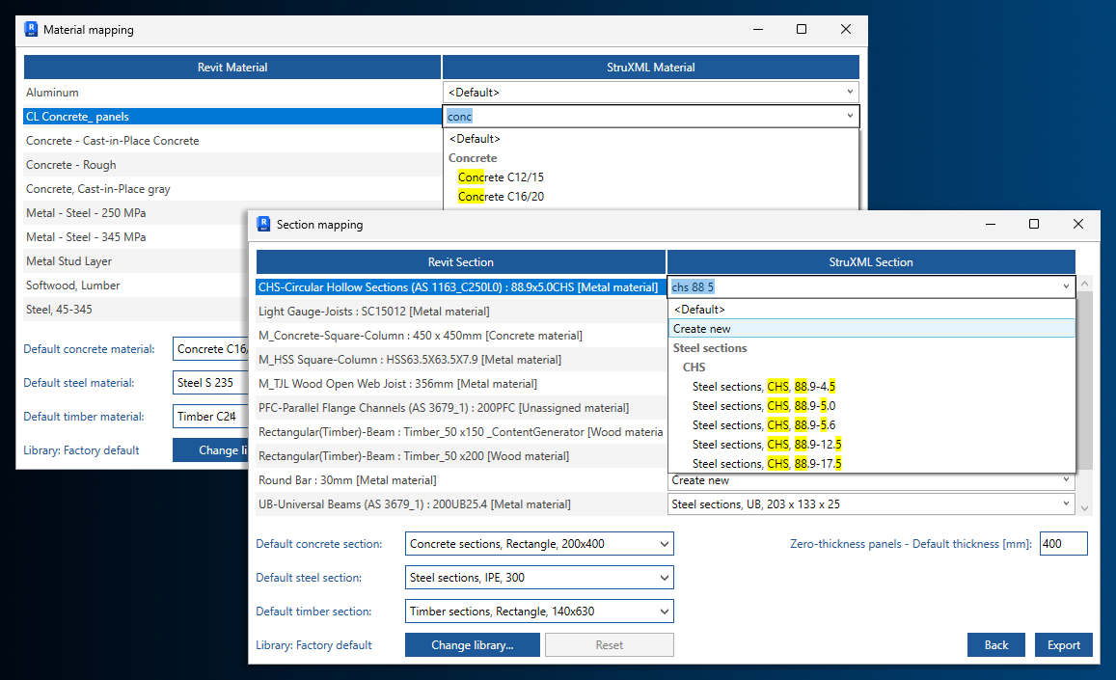The image size is (1116, 680).
Task: Open Default timber material 'Timber C24' dropdown
Action: point(210,417)
